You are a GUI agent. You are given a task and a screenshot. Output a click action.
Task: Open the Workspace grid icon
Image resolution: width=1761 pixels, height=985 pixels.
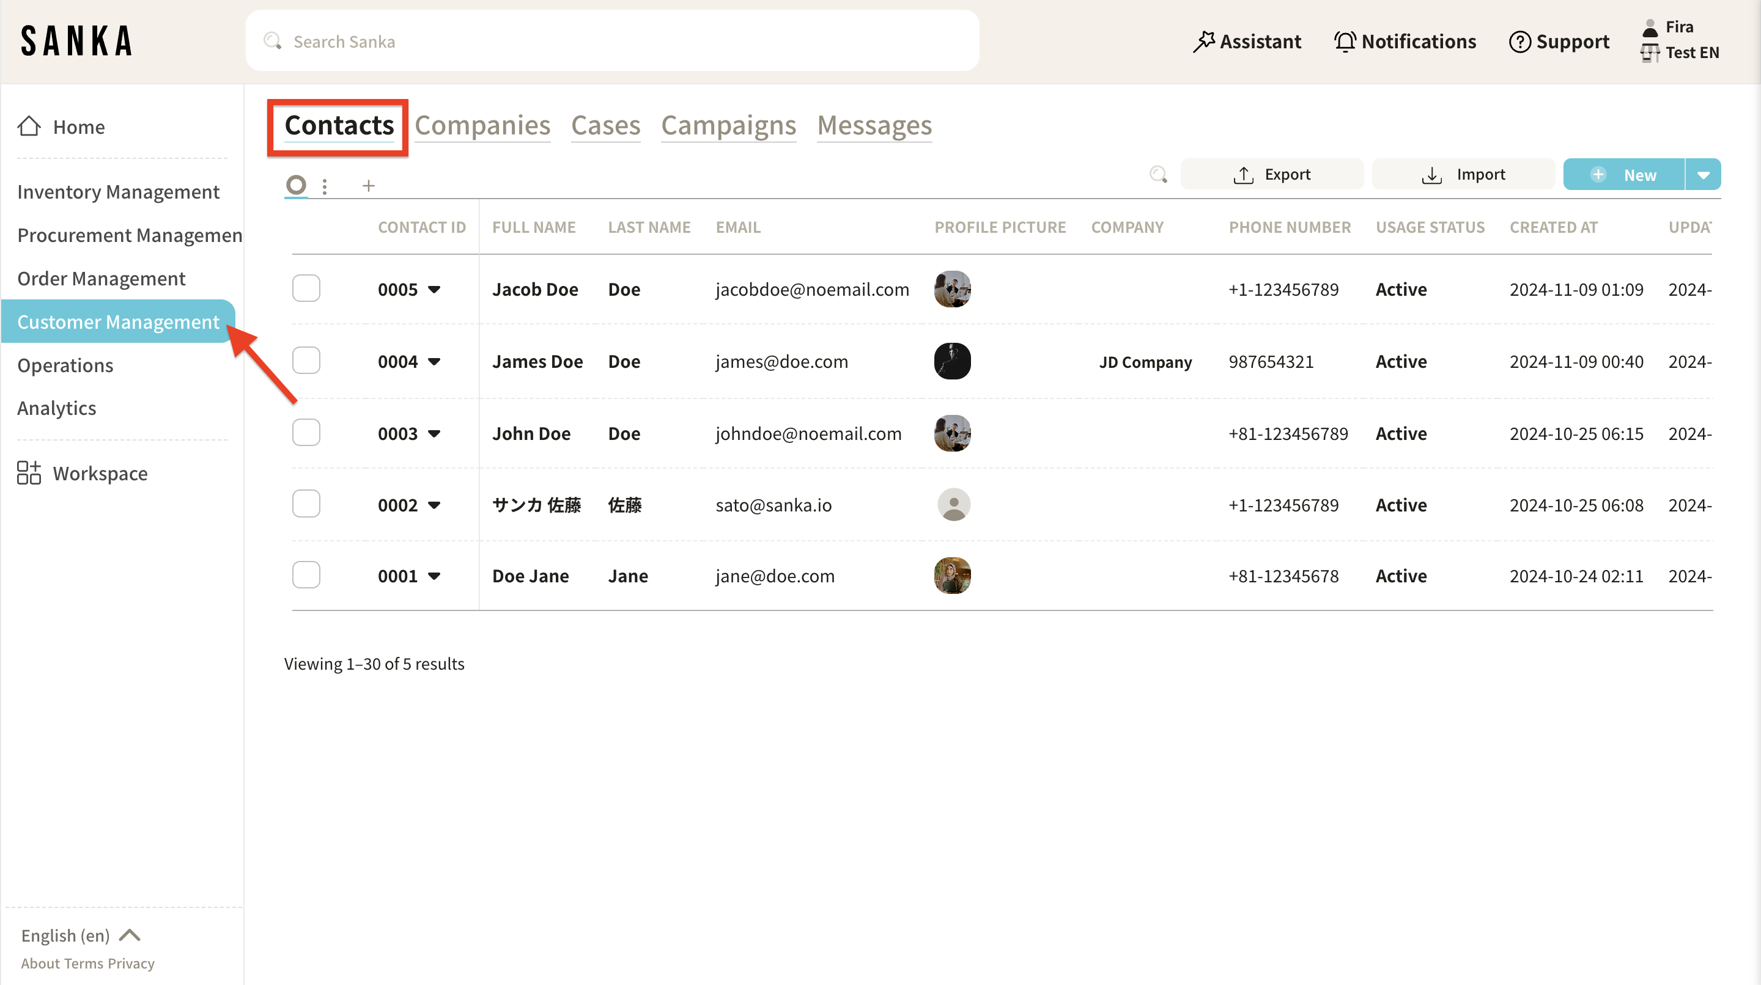coord(29,473)
